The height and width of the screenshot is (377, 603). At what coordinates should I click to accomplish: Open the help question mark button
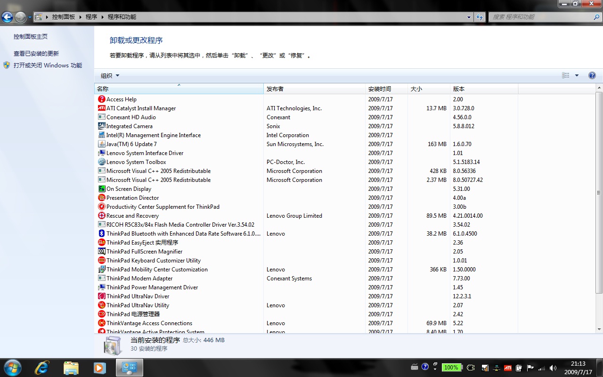pos(592,75)
